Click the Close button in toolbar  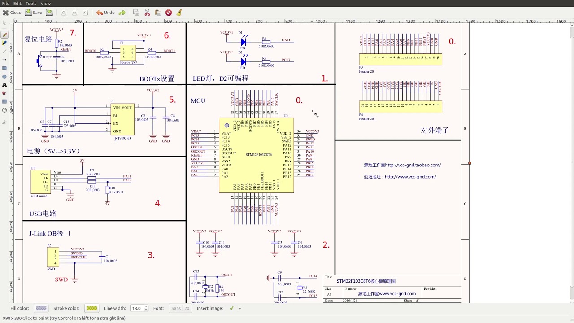[x=12, y=13]
